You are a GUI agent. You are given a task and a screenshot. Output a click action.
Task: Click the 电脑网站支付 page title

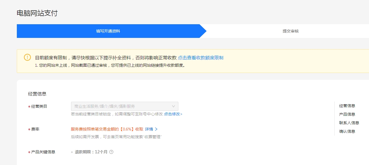[37, 13]
